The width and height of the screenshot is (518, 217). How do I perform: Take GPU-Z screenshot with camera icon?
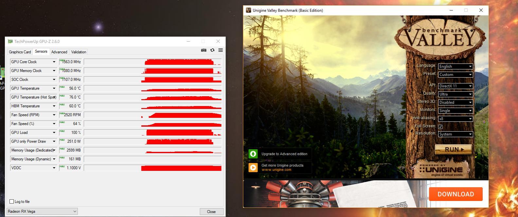(204, 50)
